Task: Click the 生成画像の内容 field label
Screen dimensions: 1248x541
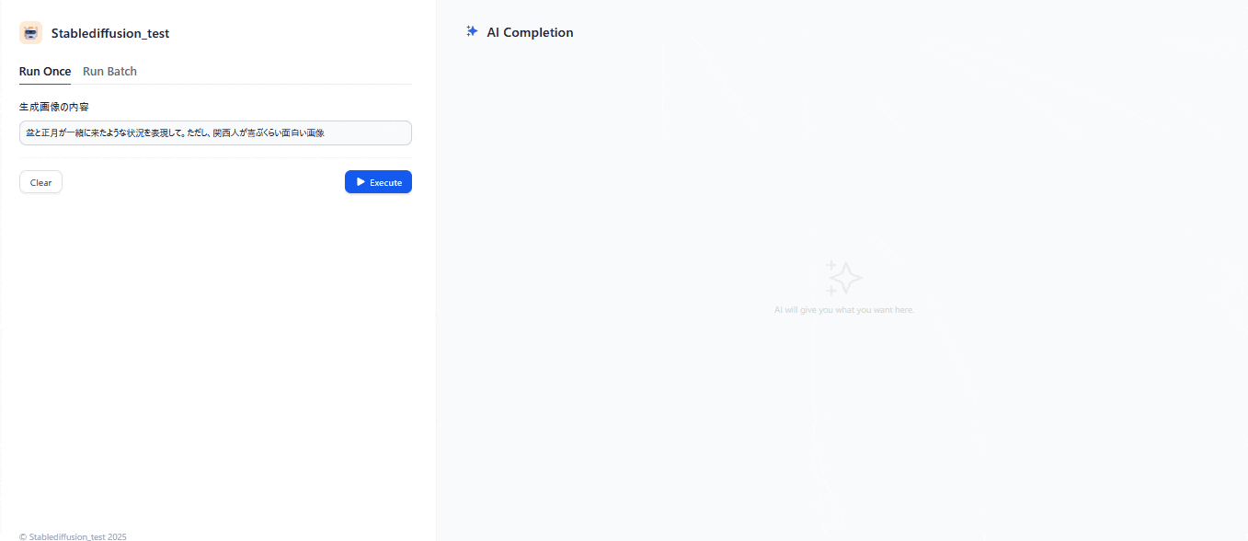Action: tap(54, 106)
